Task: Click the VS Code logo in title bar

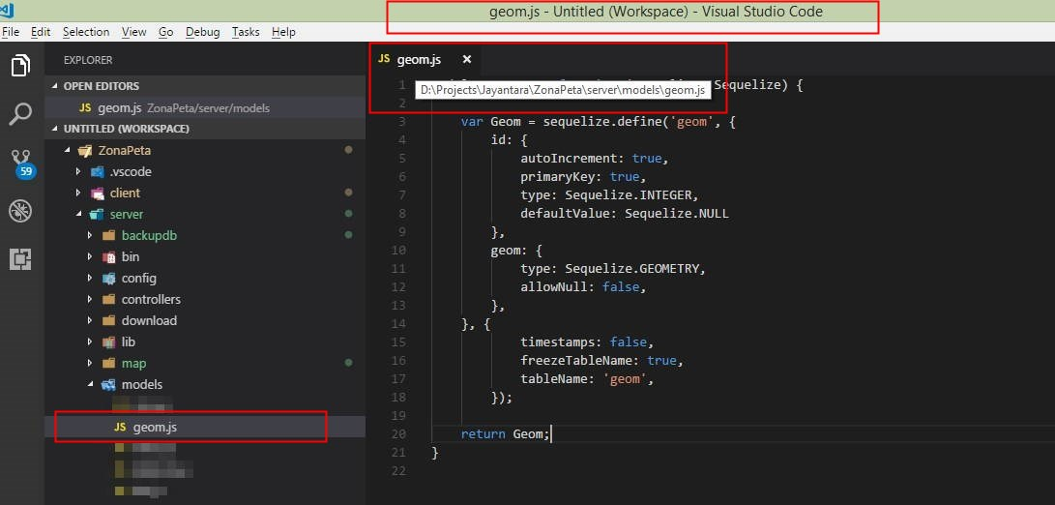Action: click(8, 10)
